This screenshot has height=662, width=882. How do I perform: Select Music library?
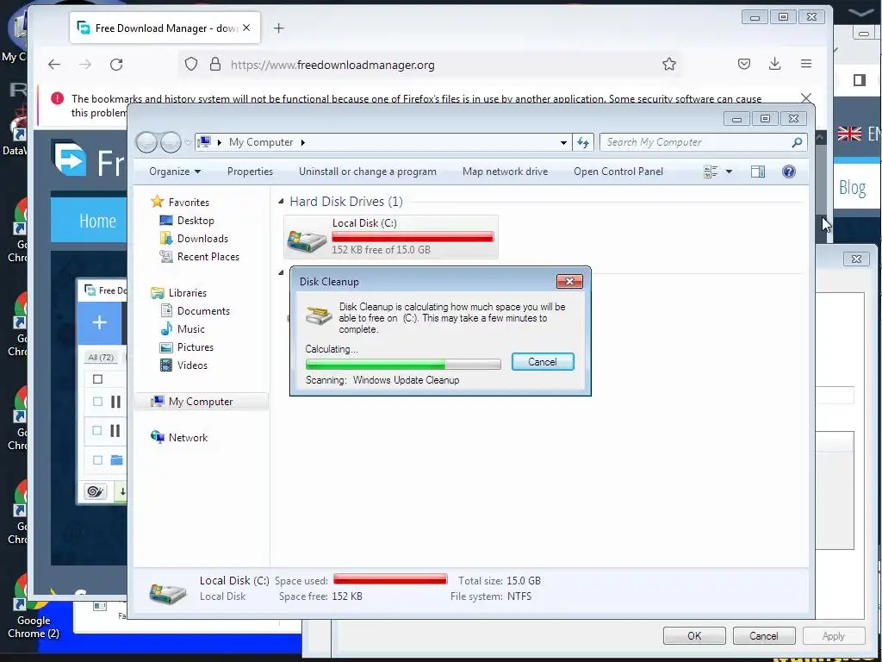click(183, 328)
